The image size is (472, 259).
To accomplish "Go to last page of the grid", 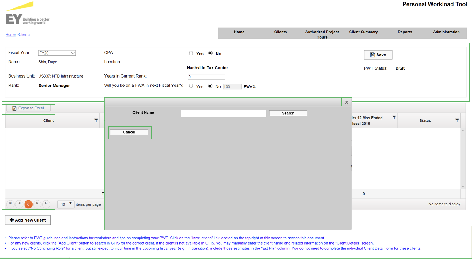I will [x=46, y=204].
